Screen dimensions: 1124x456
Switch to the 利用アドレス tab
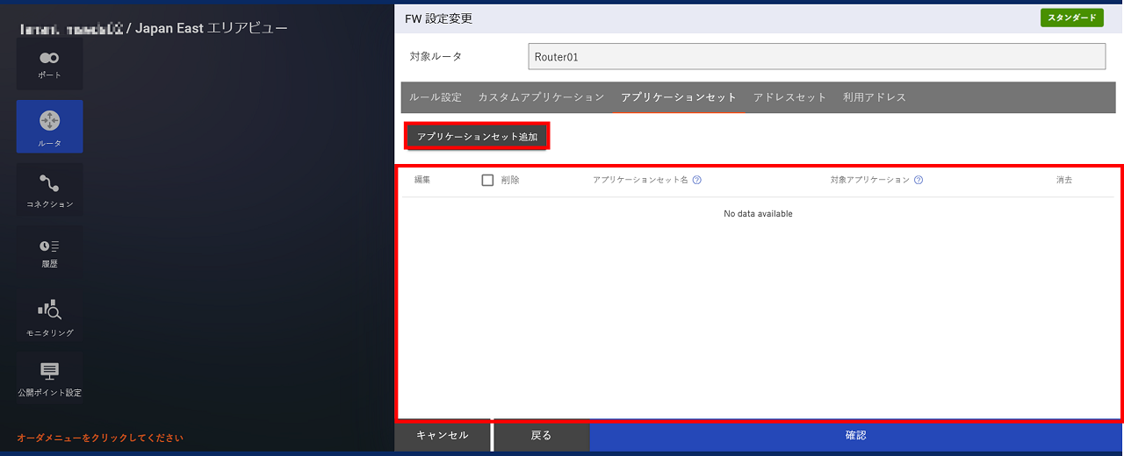(x=875, y=97)
